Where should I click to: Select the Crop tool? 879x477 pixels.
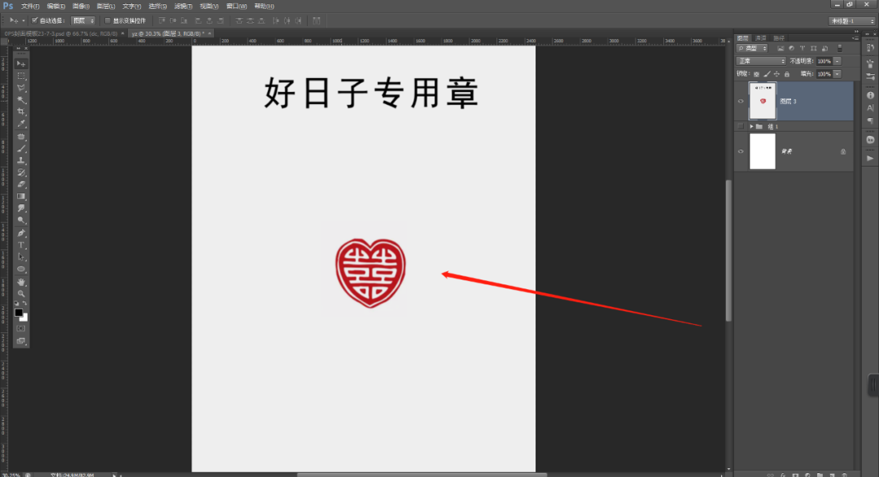(20, 112)
